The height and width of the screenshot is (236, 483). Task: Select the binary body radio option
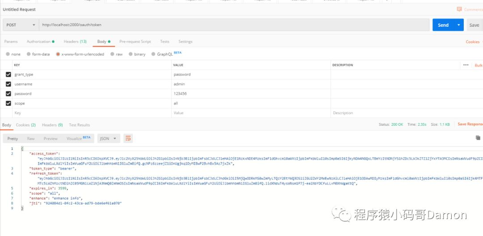point(131,54)
